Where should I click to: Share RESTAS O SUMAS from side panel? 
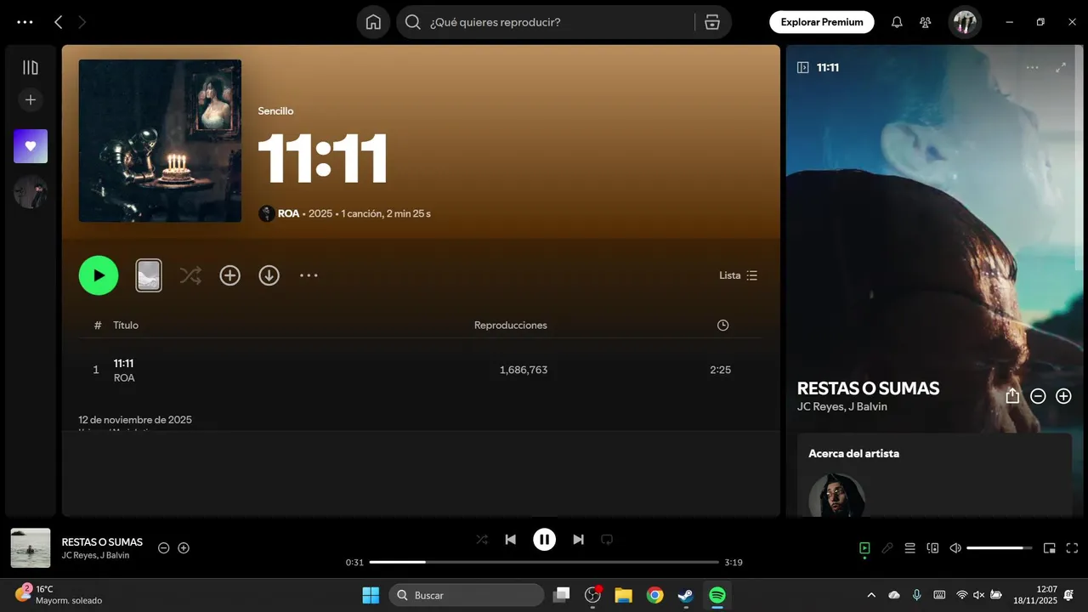pos(1012,396)
